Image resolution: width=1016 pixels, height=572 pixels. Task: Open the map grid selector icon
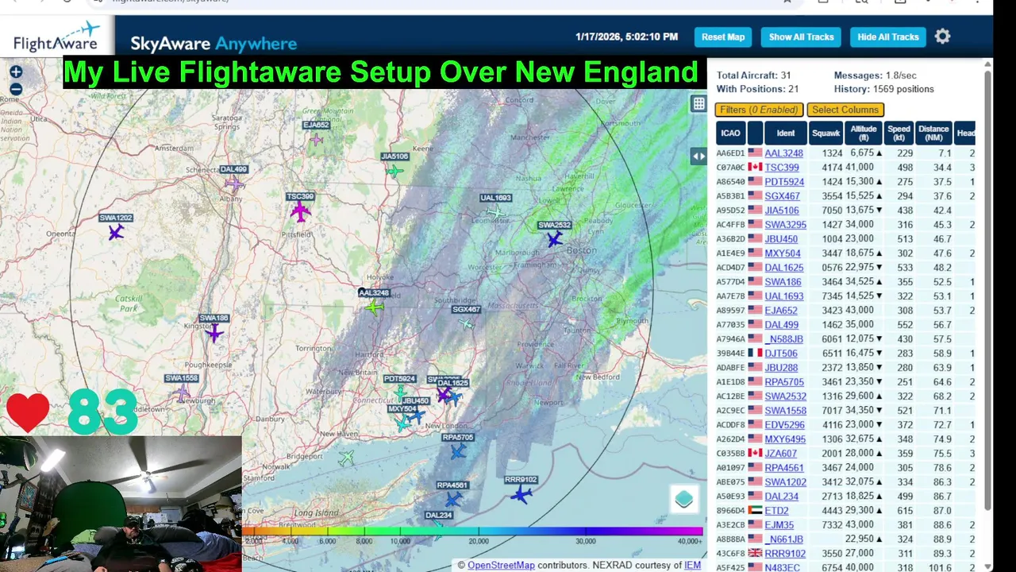click(698, 103)
